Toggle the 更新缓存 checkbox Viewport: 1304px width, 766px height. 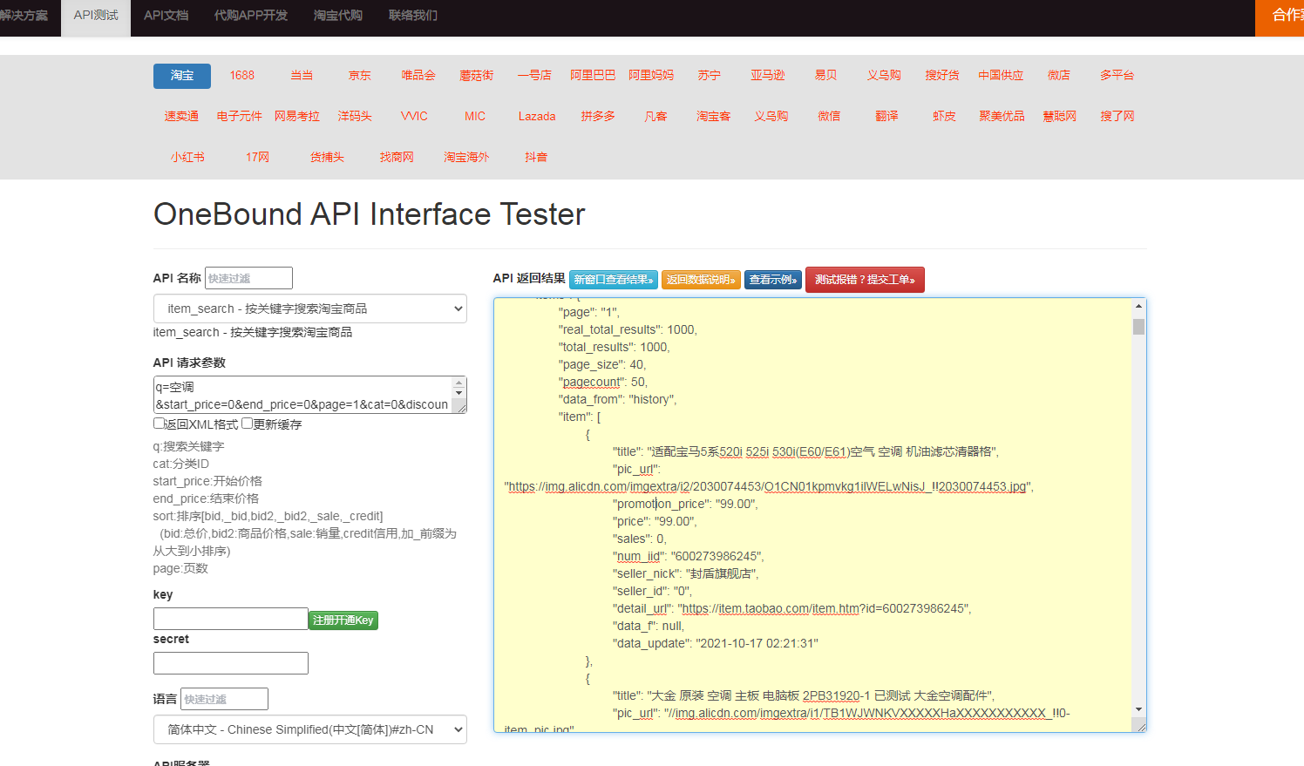(x=248, y=424)
